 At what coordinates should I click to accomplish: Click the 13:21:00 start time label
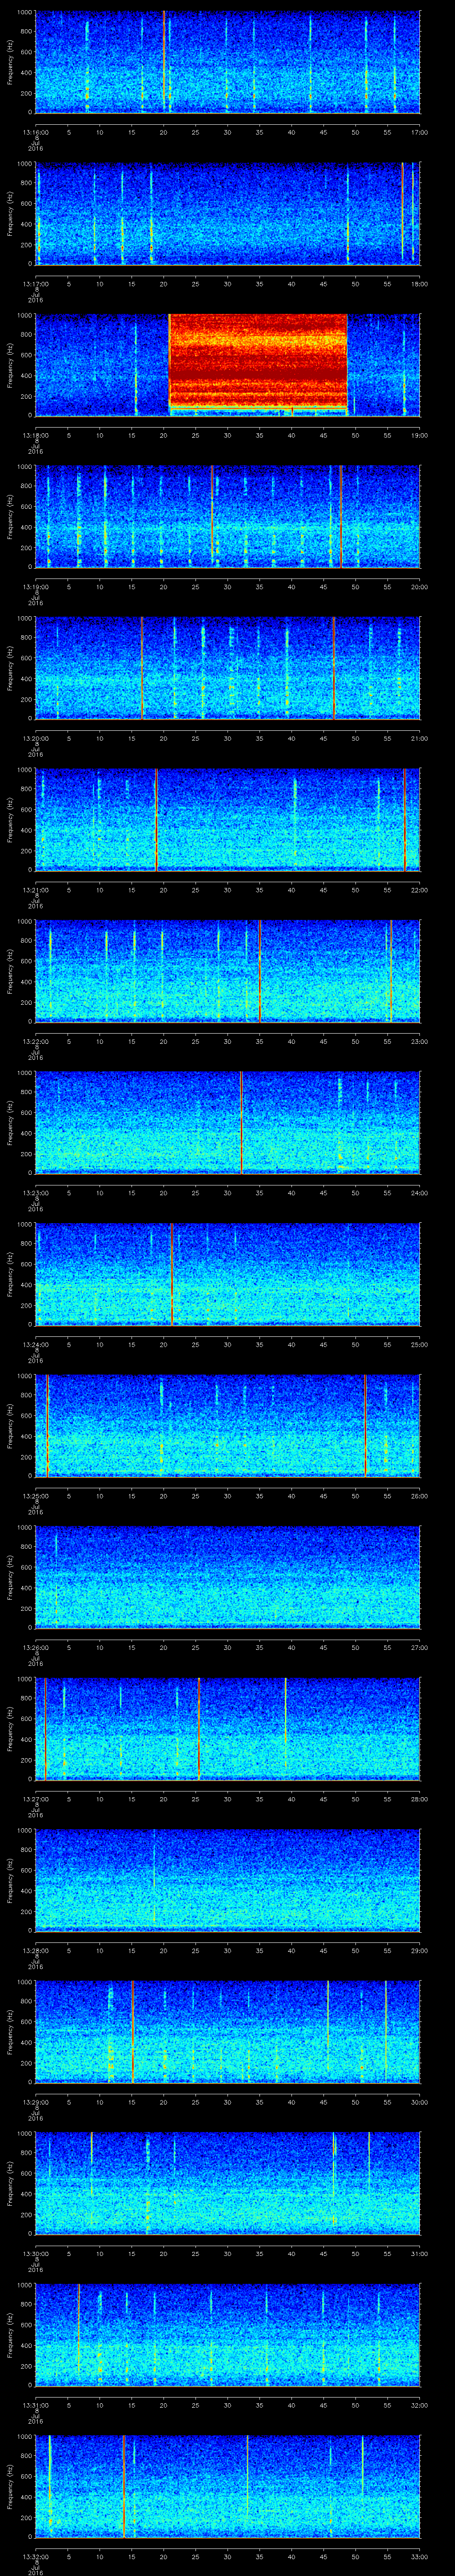coord(36,890)
